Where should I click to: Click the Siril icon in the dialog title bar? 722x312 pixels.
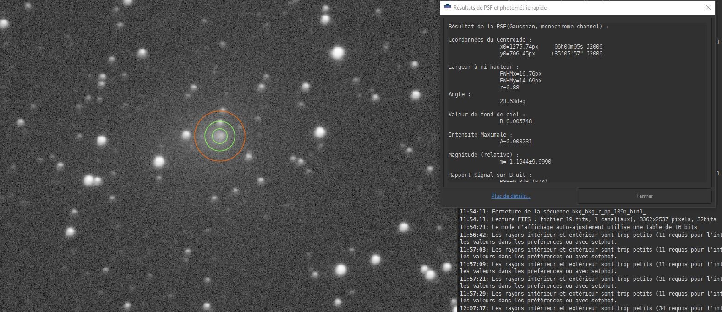(448, 7)
